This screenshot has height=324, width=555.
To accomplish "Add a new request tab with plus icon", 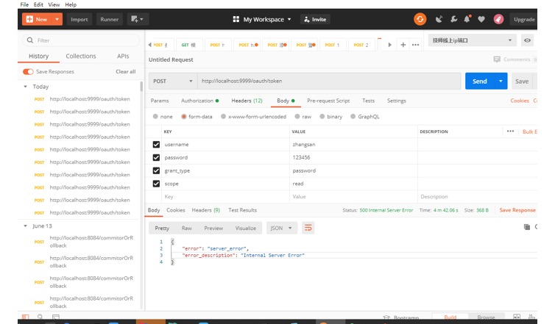I will point(403,45).
